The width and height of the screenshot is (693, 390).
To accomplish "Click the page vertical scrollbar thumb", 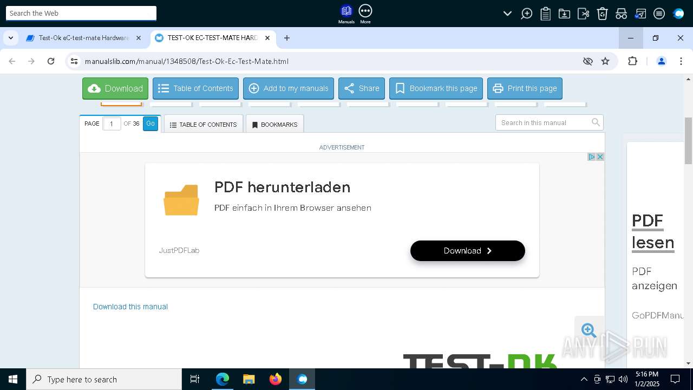I will pyautogui.click(x=689, y=141).
